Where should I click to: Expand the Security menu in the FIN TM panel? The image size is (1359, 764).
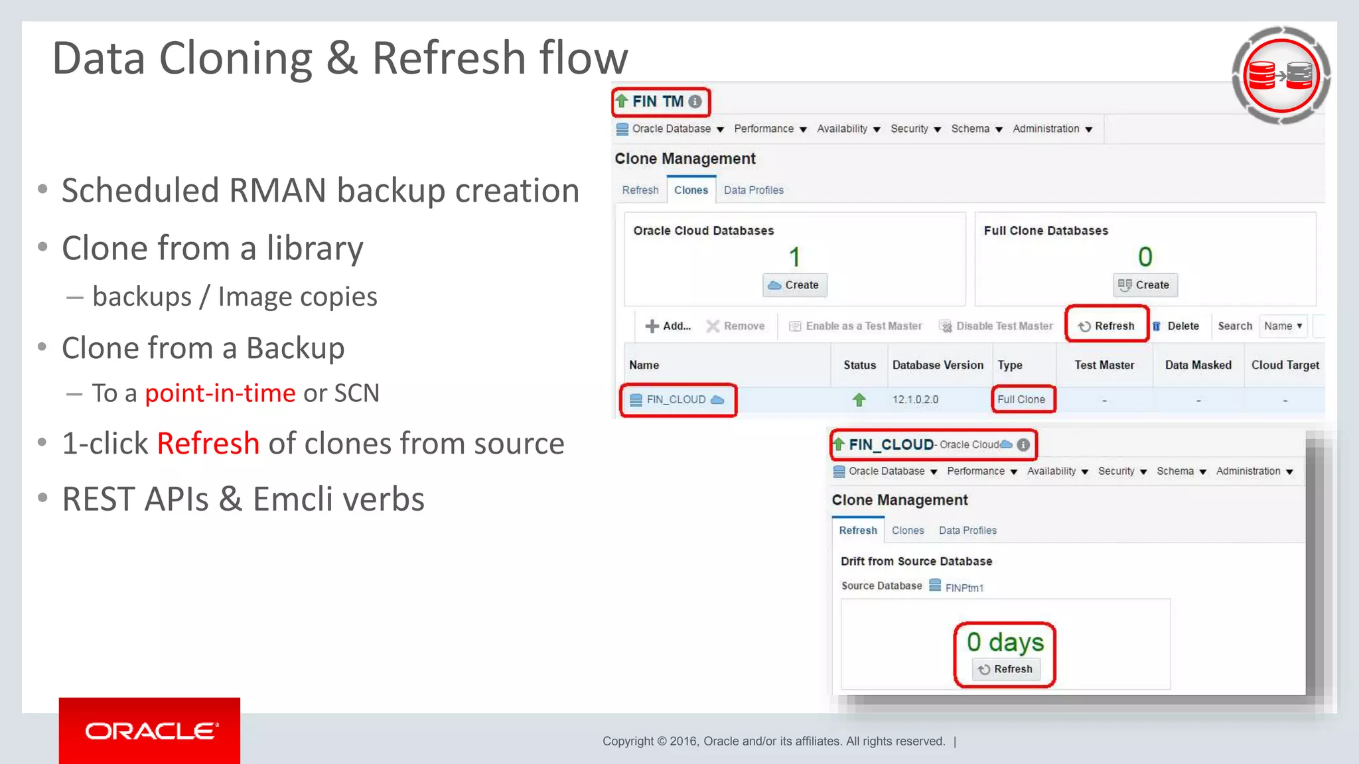(x=916, y=129)
